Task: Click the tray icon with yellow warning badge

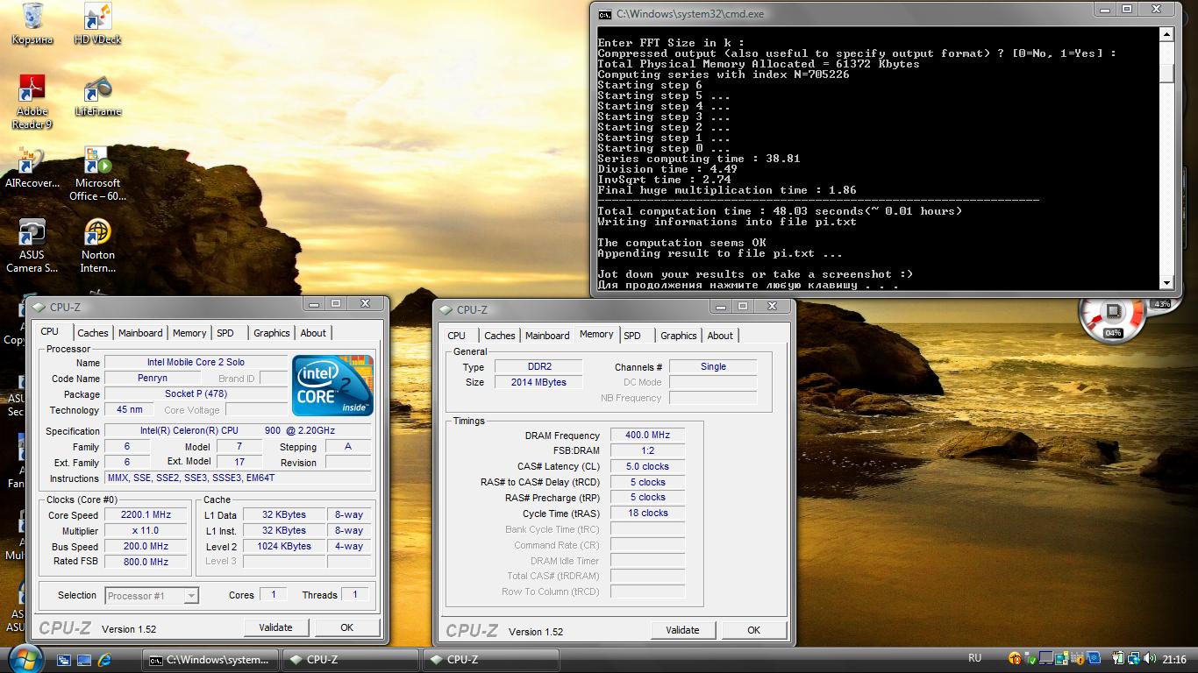Action: [1078, 659]
